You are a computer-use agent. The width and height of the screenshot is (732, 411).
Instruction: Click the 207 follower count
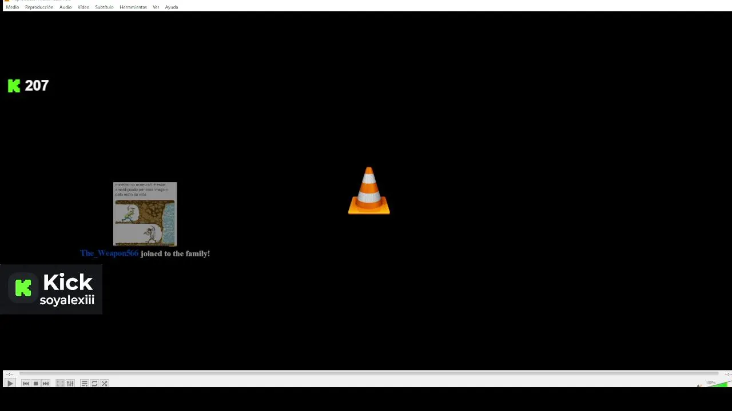[37, 86]
